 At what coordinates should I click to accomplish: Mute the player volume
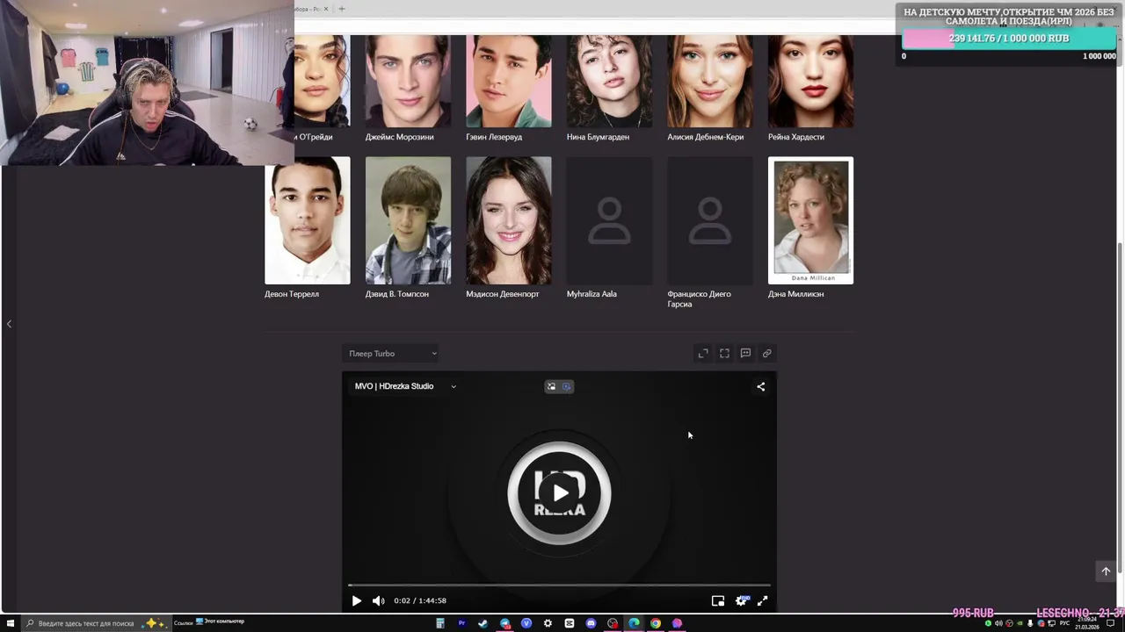pos(378,600)
